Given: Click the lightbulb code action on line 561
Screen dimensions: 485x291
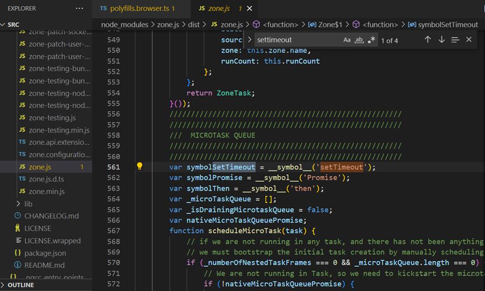Looking at the screenshot, I should (140, 167).
